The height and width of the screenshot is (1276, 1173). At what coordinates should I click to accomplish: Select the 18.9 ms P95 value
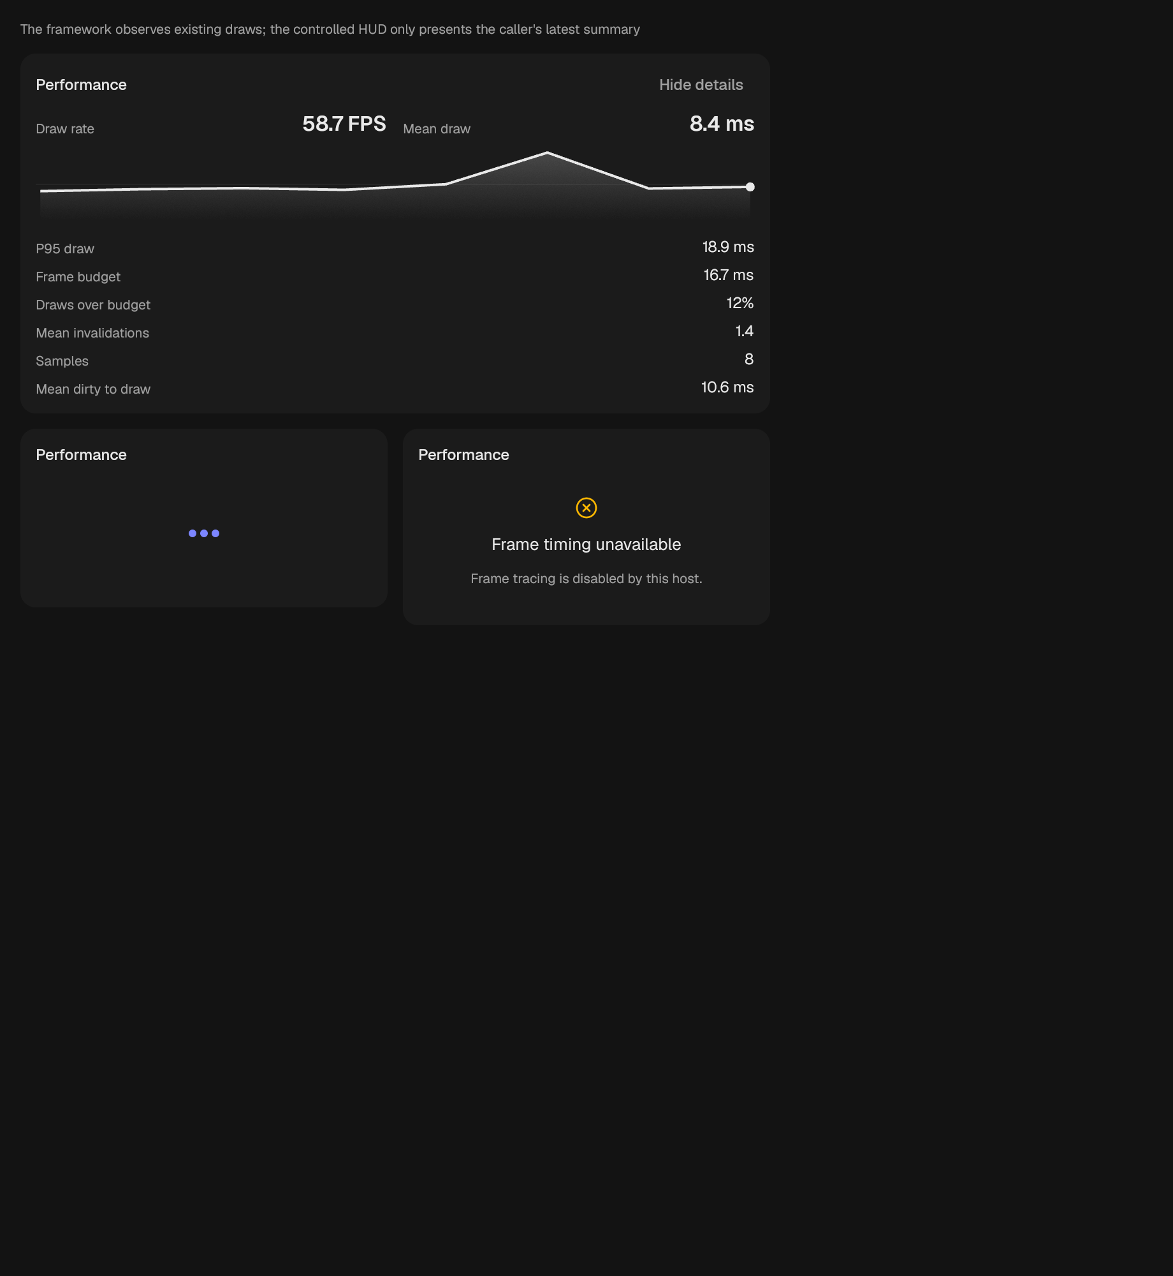point(728,247)
